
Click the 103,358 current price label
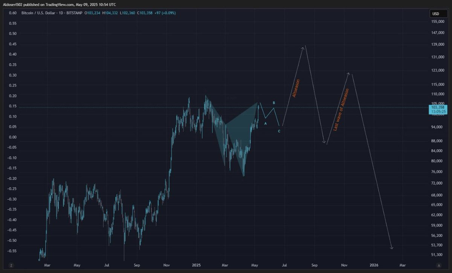(438, 108)
